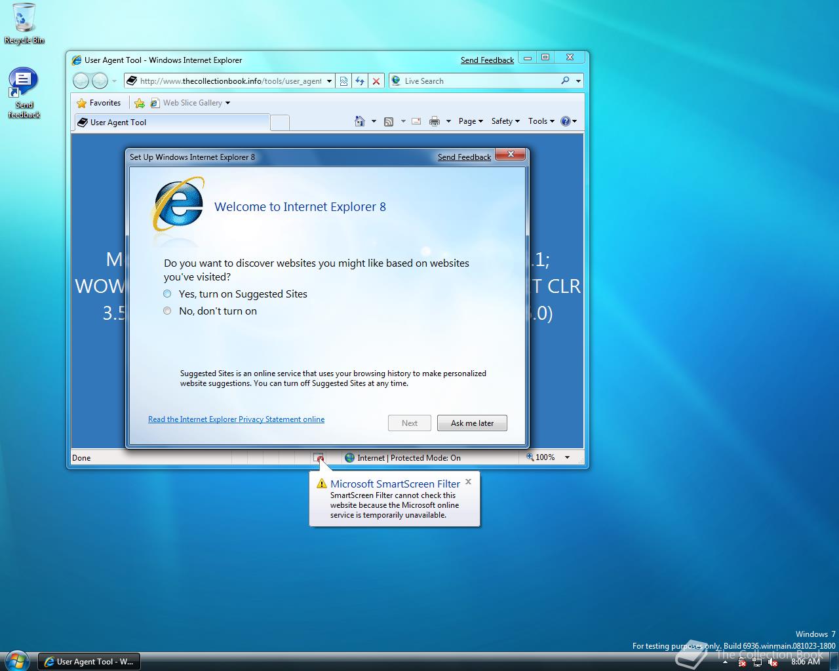Click the Live Search input box
Image resolution: width=839 pixels, height=671 pixels.
[478, 81]
